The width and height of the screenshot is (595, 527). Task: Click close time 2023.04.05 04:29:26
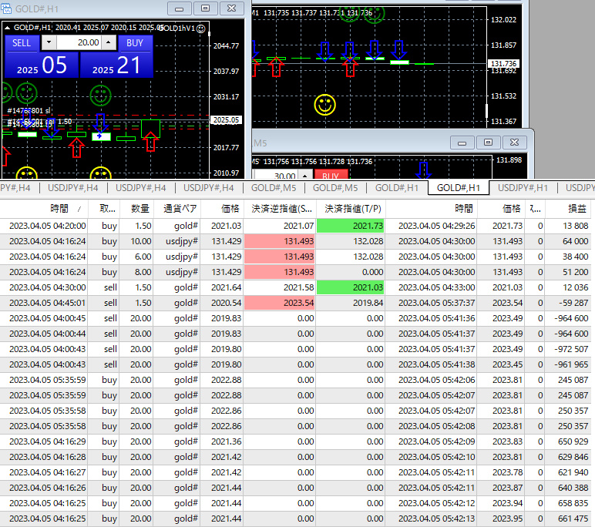436,226
